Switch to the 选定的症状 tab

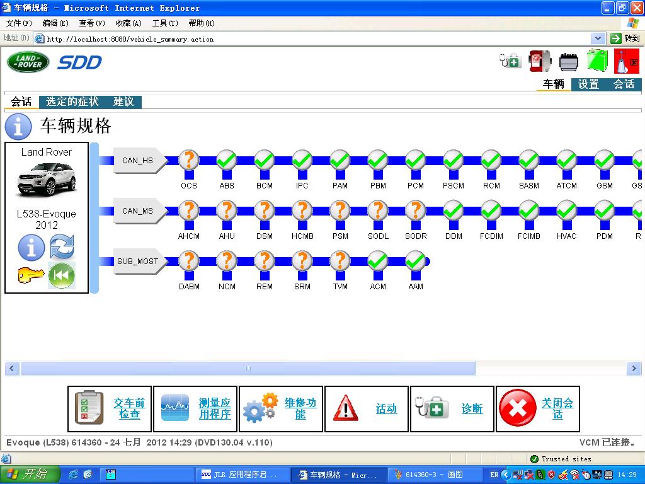pyautogui.click(x=72, y=101)
